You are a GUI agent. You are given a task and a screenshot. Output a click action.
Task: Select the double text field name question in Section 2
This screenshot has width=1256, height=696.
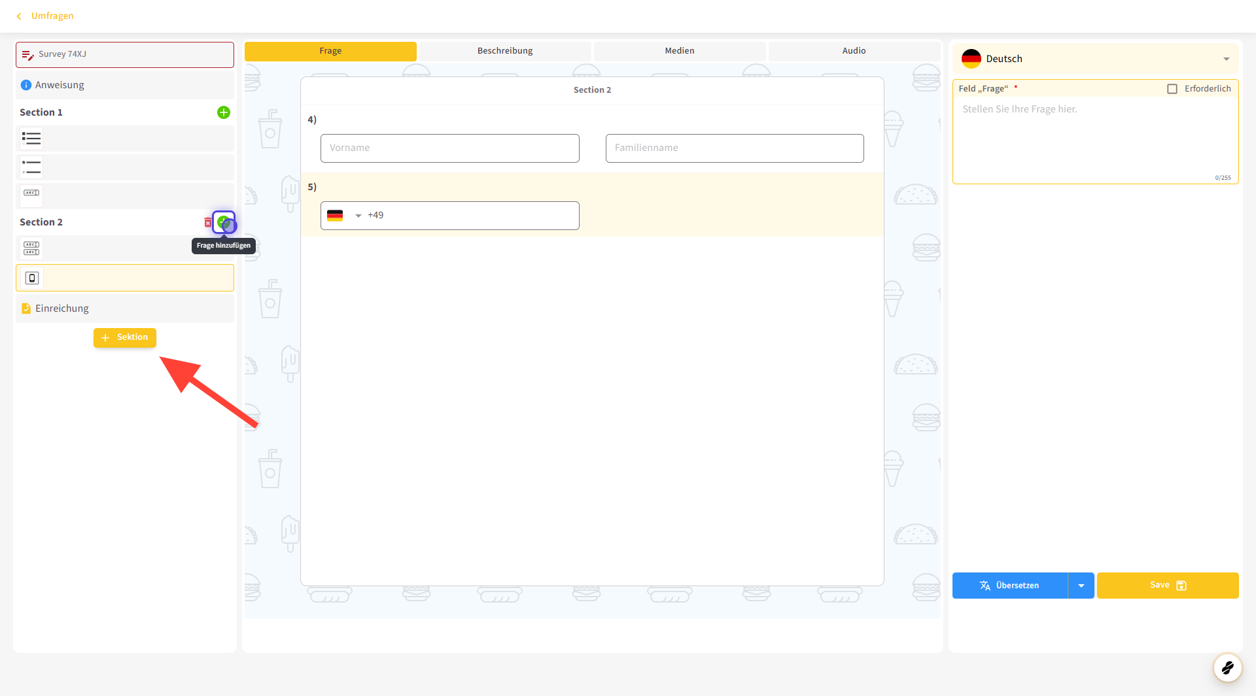coord(31,248)
